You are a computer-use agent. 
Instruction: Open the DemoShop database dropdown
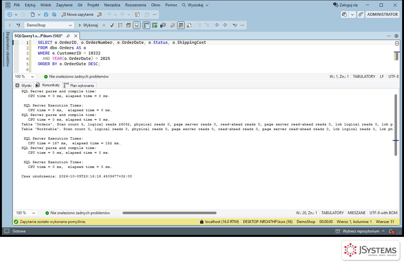[x=49, y=25]
